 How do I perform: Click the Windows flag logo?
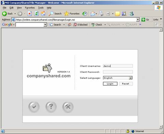click(159, 7)
